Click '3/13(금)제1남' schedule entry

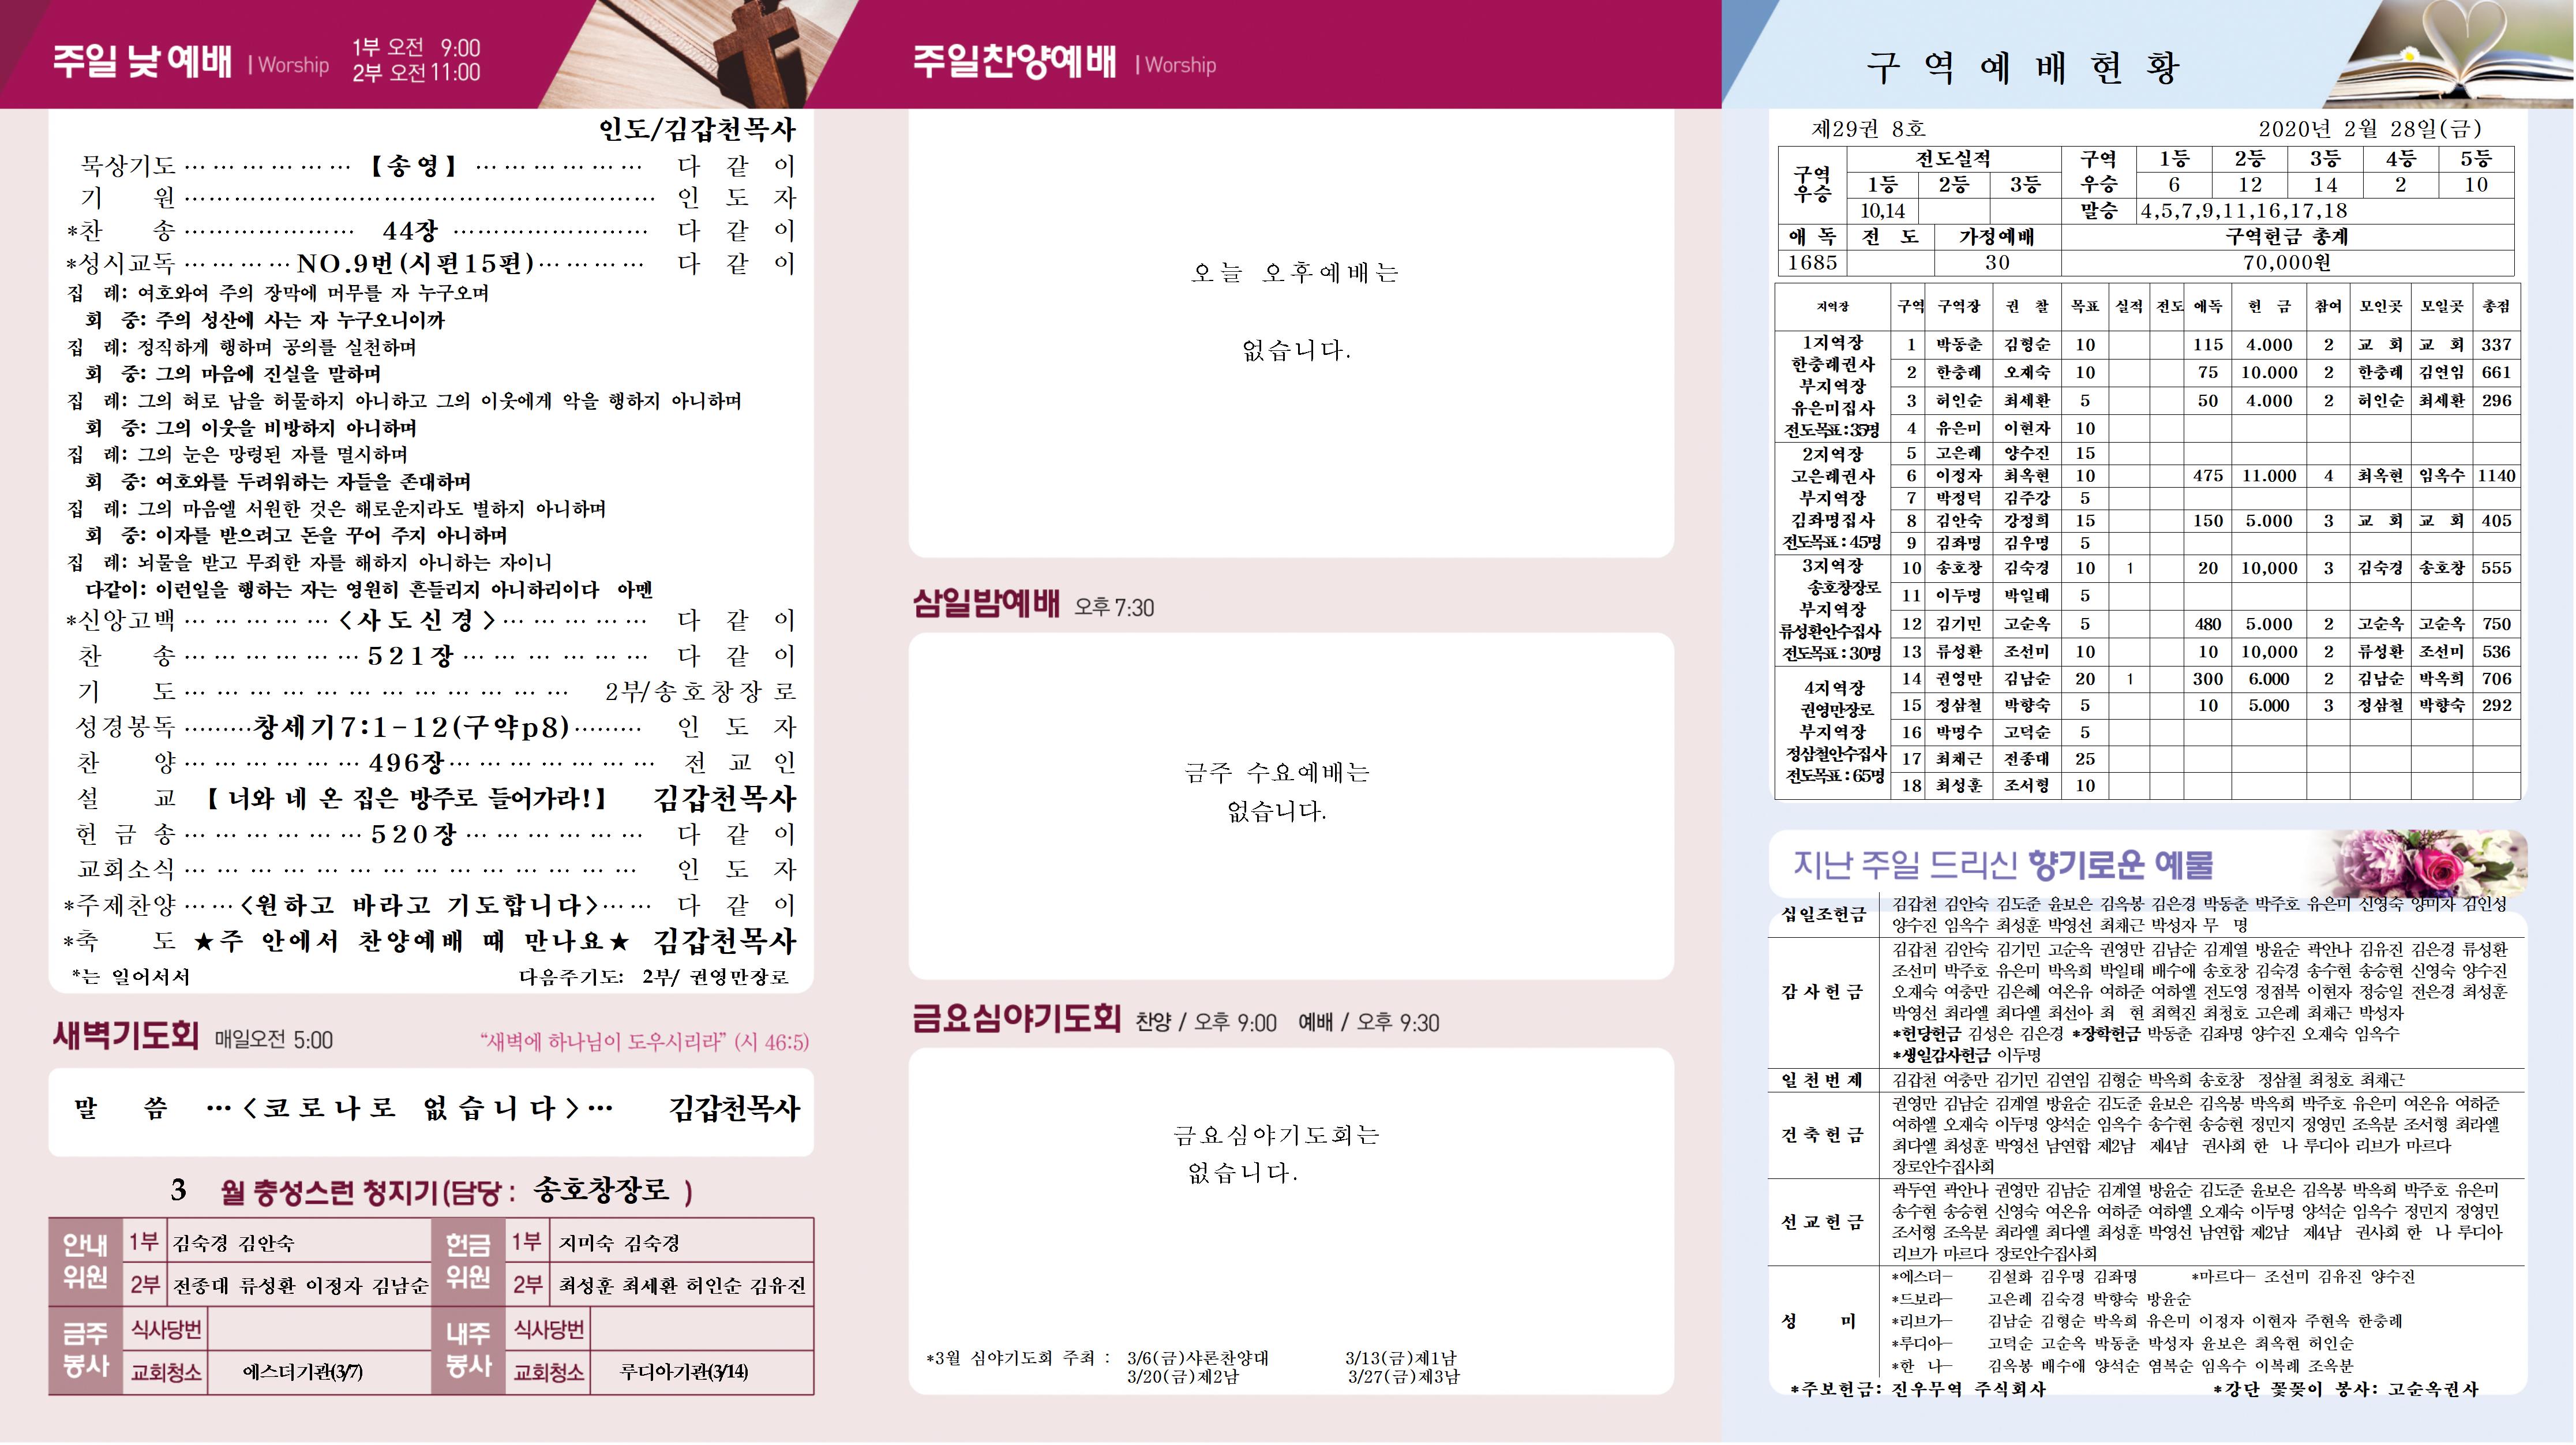(x=1401, y=1358)
